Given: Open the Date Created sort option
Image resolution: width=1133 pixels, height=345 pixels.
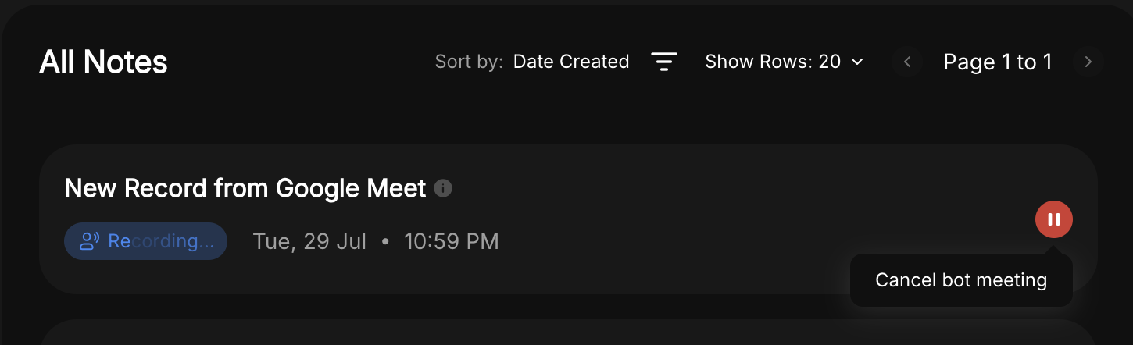Looking at the screenshot, I should click(x=570, y=62).
